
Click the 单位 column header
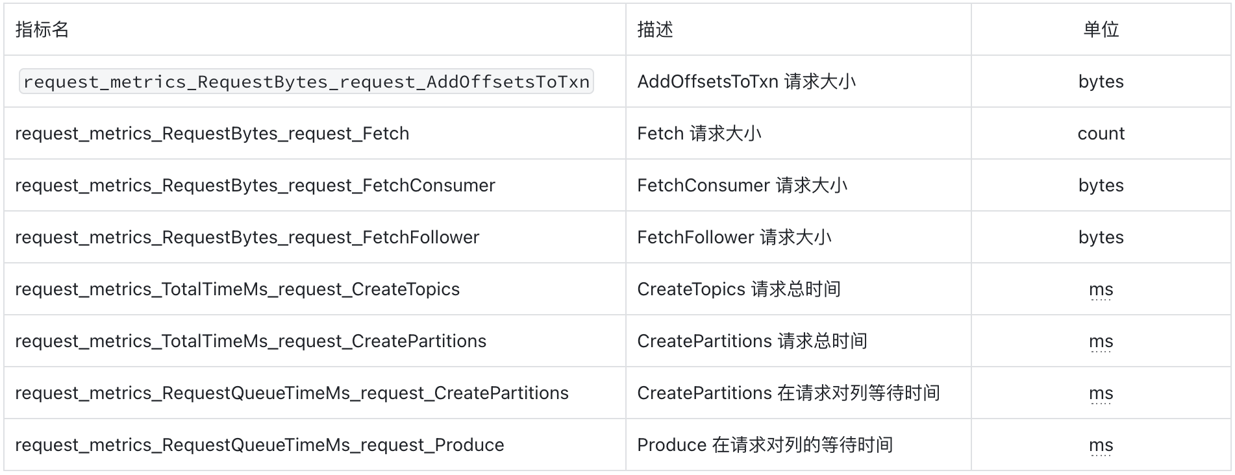pos(1101,30)
